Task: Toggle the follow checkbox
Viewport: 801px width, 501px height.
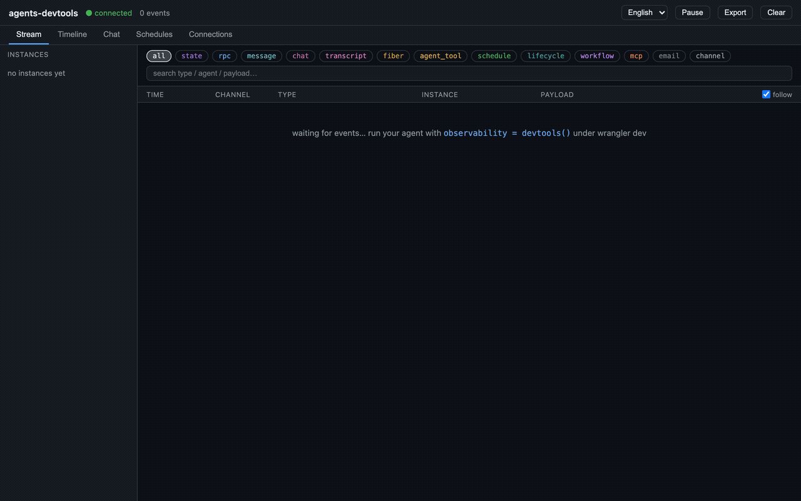Action: click(766, 95)
